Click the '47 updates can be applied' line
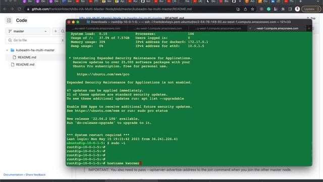Viewport: 323px width, 182px height. pos(105,90)
